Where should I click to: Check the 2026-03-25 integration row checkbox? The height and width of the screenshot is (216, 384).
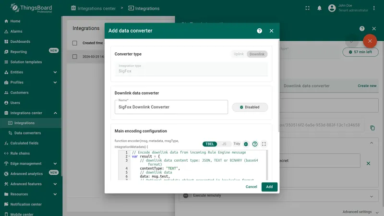[75, 57]
